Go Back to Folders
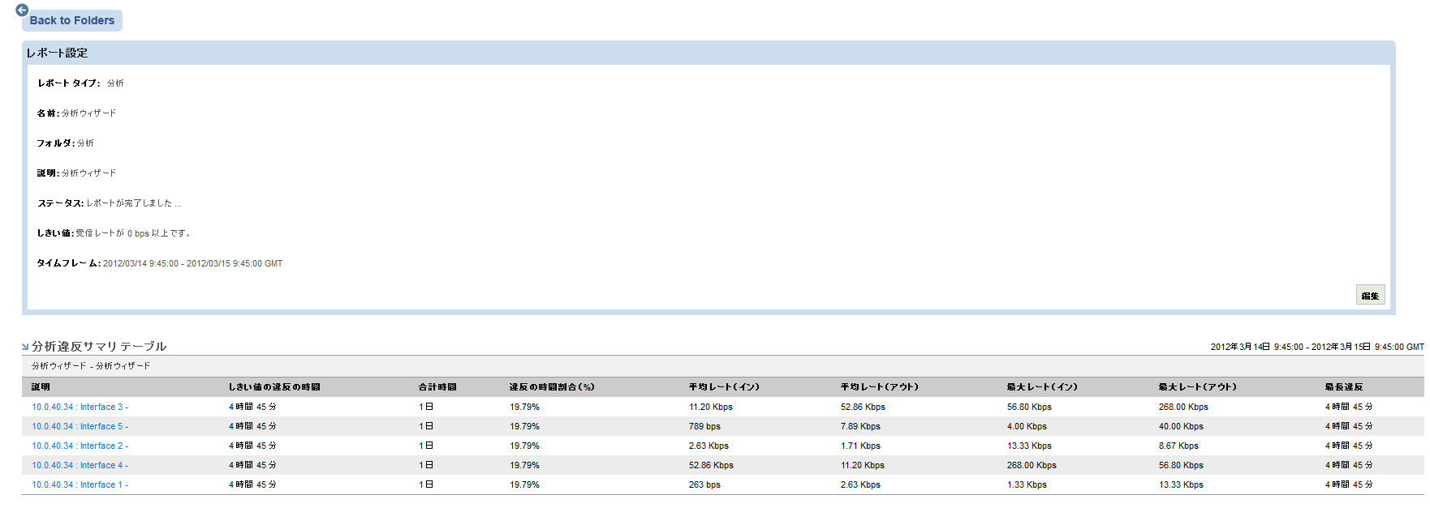The width and height of the screenshot is (1430, 512). (x=72, y=20)
